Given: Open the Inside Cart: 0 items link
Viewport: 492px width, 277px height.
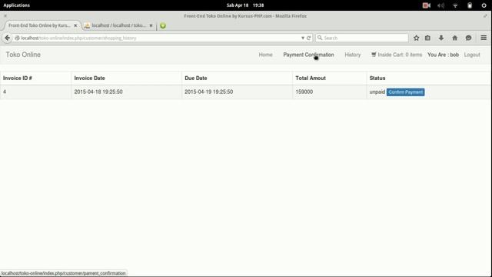Looking at the screenshot, I should click(397, 55).
